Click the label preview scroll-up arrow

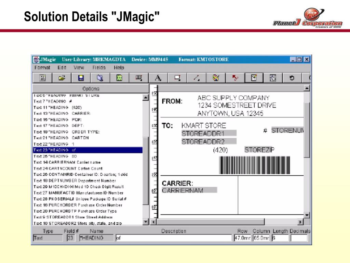tap(307, 88)
